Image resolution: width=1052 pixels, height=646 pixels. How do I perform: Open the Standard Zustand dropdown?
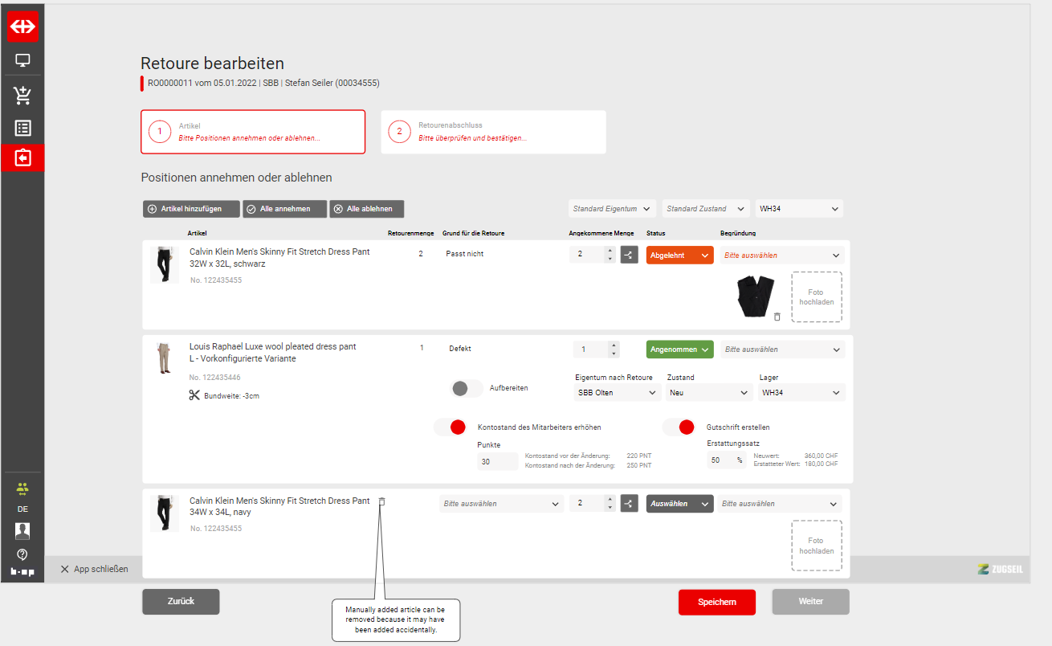tap(705, 209)
